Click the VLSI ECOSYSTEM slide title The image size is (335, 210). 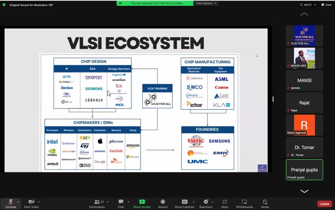[x=136, y=43]
